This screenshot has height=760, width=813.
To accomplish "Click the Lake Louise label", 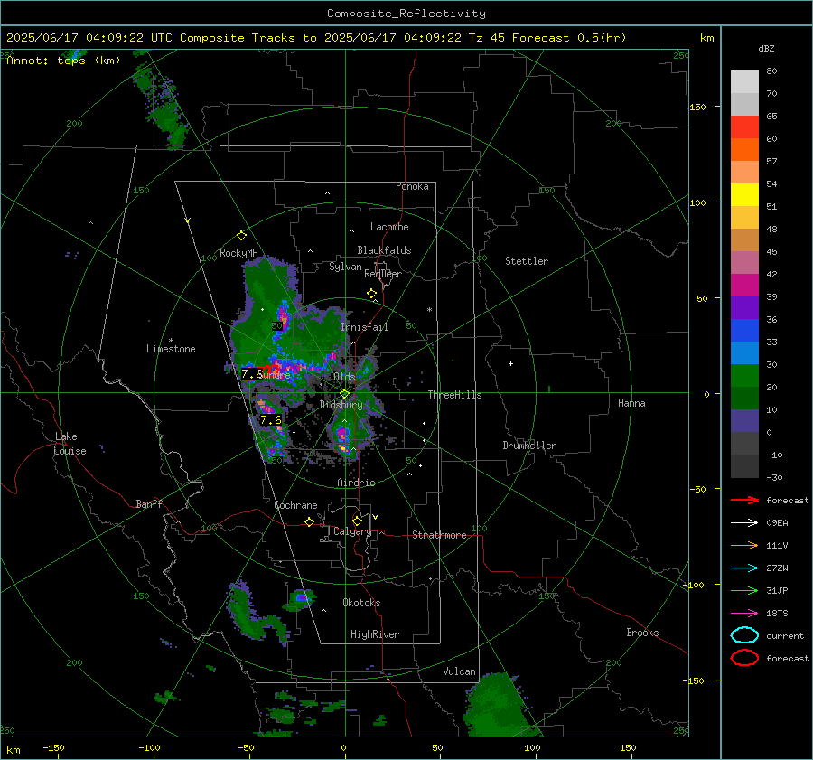I will 70,444.
